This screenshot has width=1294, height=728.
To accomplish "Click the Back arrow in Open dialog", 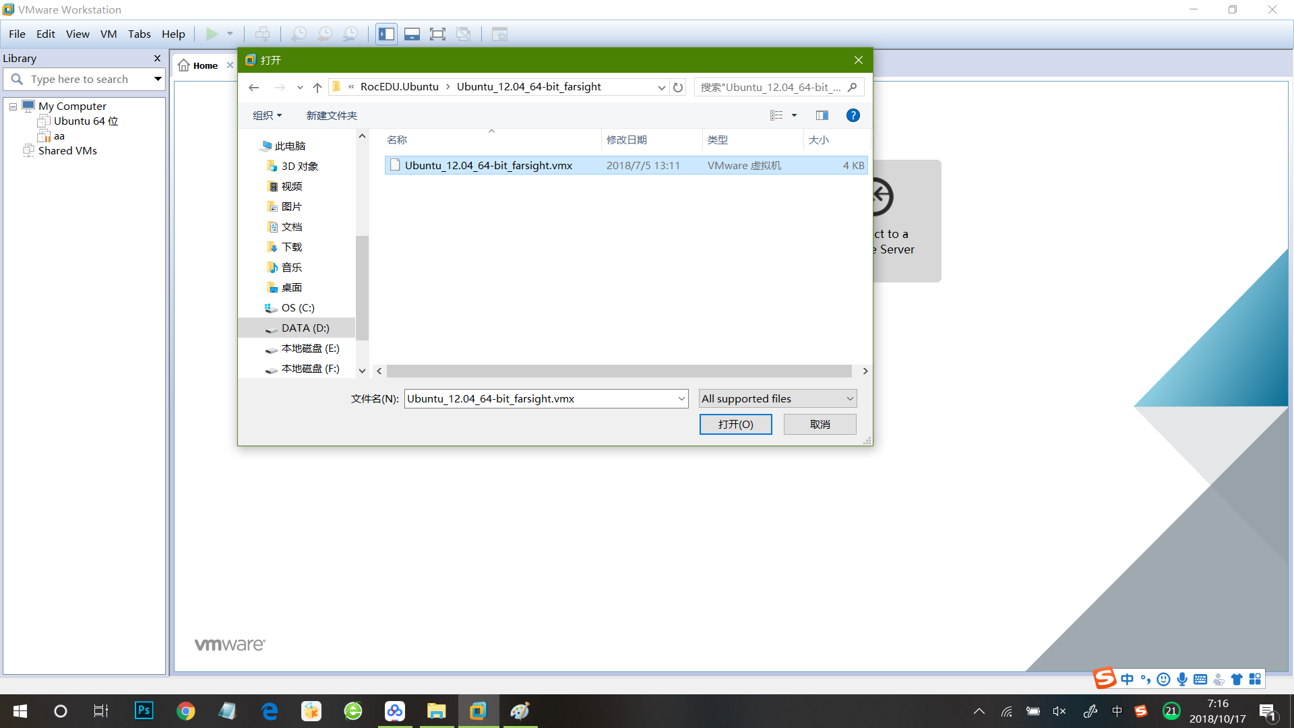I will pyautogui.click(x=253, y=87).
